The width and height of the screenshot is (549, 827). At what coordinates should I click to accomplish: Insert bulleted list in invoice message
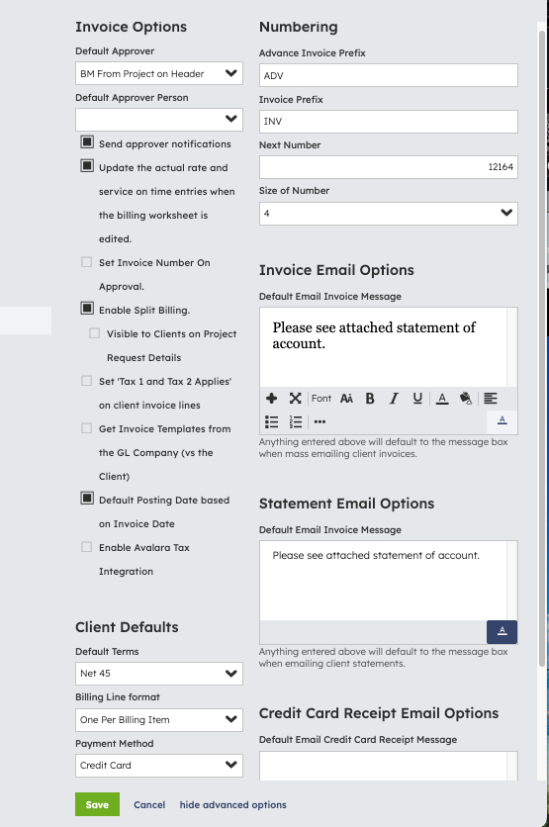coord(272,422)
